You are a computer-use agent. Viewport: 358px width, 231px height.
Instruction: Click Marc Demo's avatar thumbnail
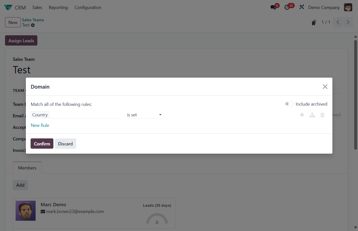(x=26, y=211)
